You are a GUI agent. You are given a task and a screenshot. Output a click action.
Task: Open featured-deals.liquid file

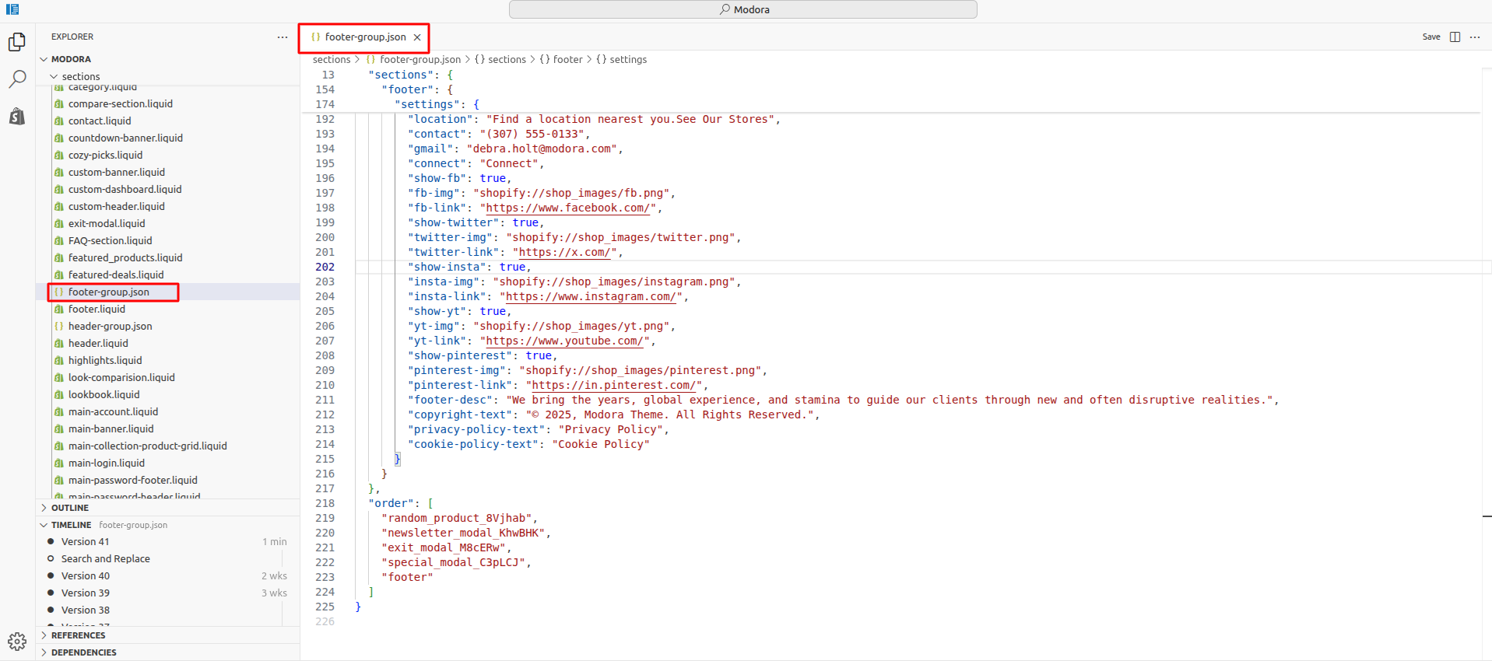coord(116,275)
